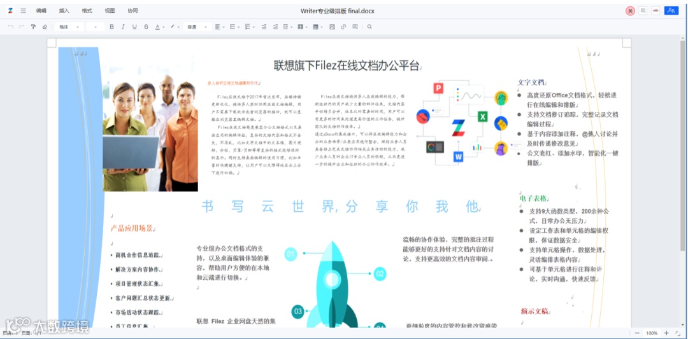Toggle italic formatting

click(123, 27)
